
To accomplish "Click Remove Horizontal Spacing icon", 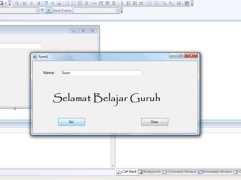I will [x=114, y=3].
